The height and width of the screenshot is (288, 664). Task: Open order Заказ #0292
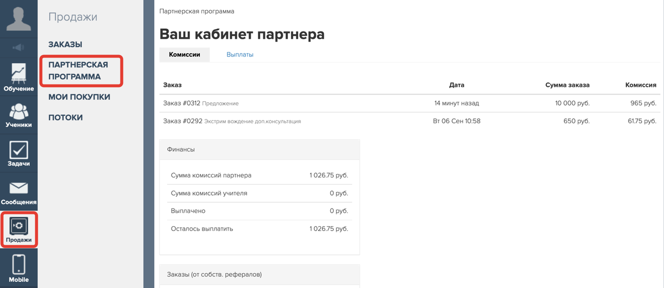click(x=182, y=121)
